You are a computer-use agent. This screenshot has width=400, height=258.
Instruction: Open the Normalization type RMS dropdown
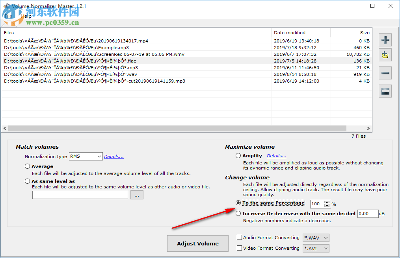(86, 156)
